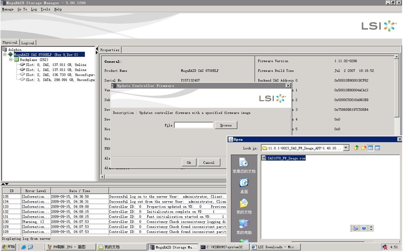Switch the Open dialog to List view

(x=370, y=148)
